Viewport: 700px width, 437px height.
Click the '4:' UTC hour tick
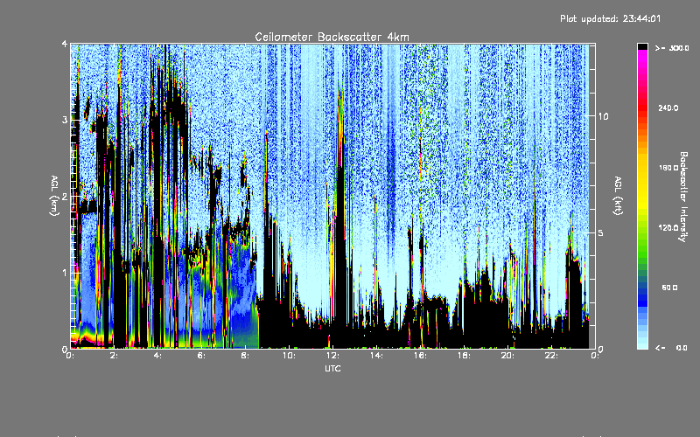[x=157, y=356]
